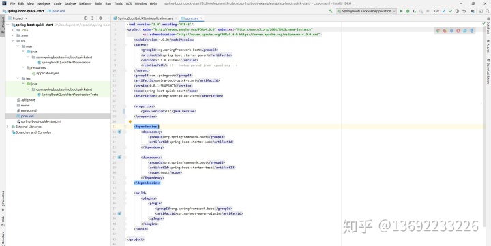Screen dimensions: 491x246
Task: Open the VCS menu
Action: [x=128, y=4]
